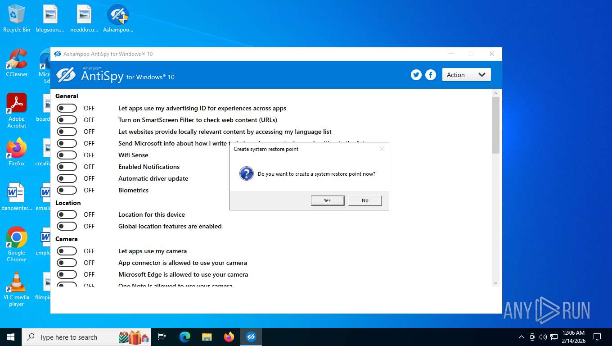Open Ashampoo's Facebook page icon
The image size is (612, 346).
[431, 75]
